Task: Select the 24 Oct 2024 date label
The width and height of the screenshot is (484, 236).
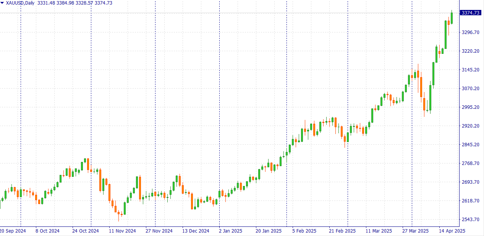Action: tap(85, 231)
